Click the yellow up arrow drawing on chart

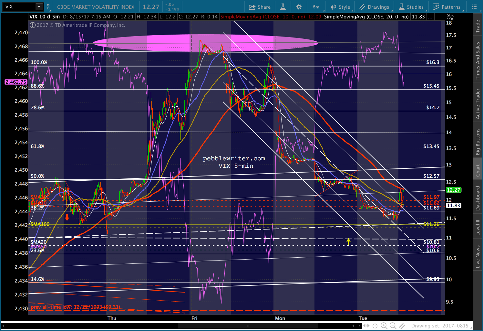pos(348,242)
